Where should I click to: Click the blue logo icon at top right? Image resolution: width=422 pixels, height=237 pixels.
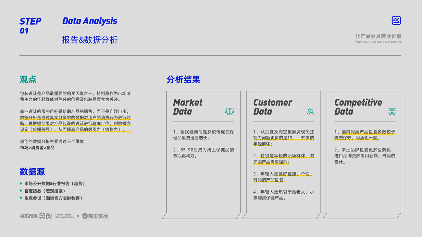click(x=396, y=20)
